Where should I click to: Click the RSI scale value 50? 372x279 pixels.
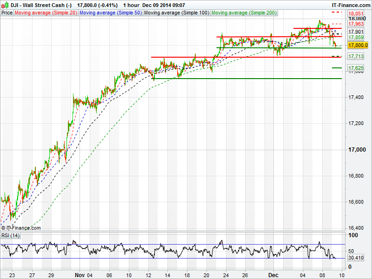pyautogui.click(x=351, y=251)
